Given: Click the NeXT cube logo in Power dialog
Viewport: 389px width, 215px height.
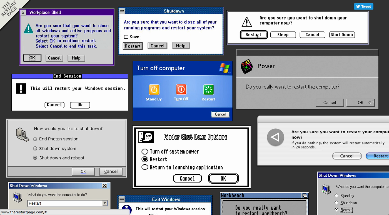Looking at the screenshot, I should pos(246,66).
